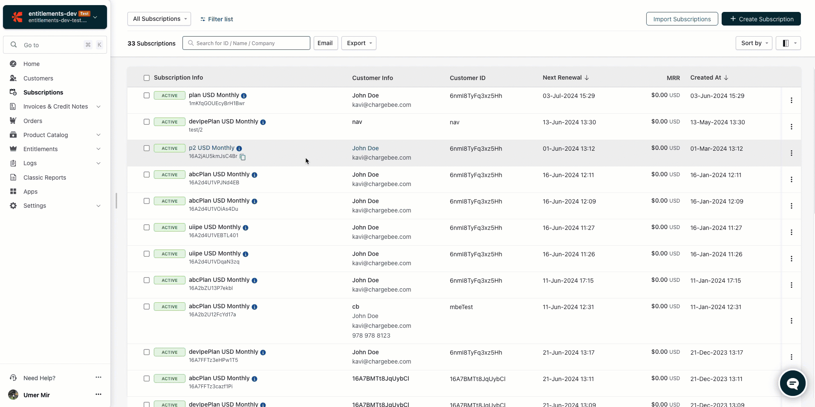Open the All Subscriptions dropdown

159,19
